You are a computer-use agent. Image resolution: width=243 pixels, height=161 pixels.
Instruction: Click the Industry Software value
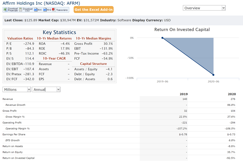click(x=124, y=20)
